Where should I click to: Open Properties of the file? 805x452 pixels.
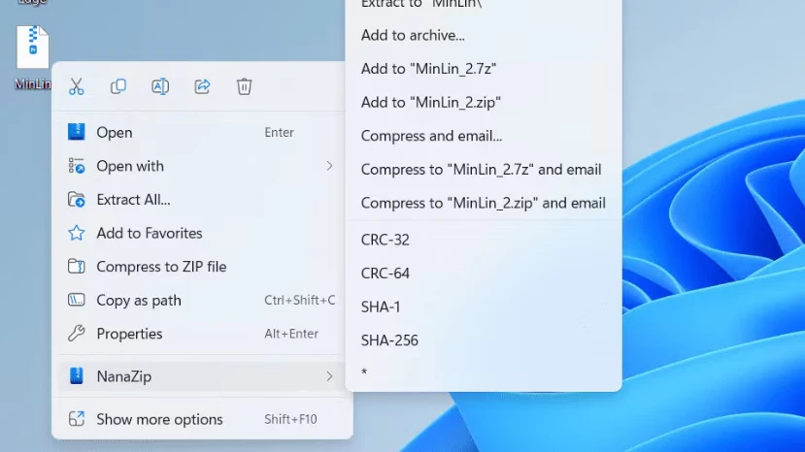pos(129,334)
